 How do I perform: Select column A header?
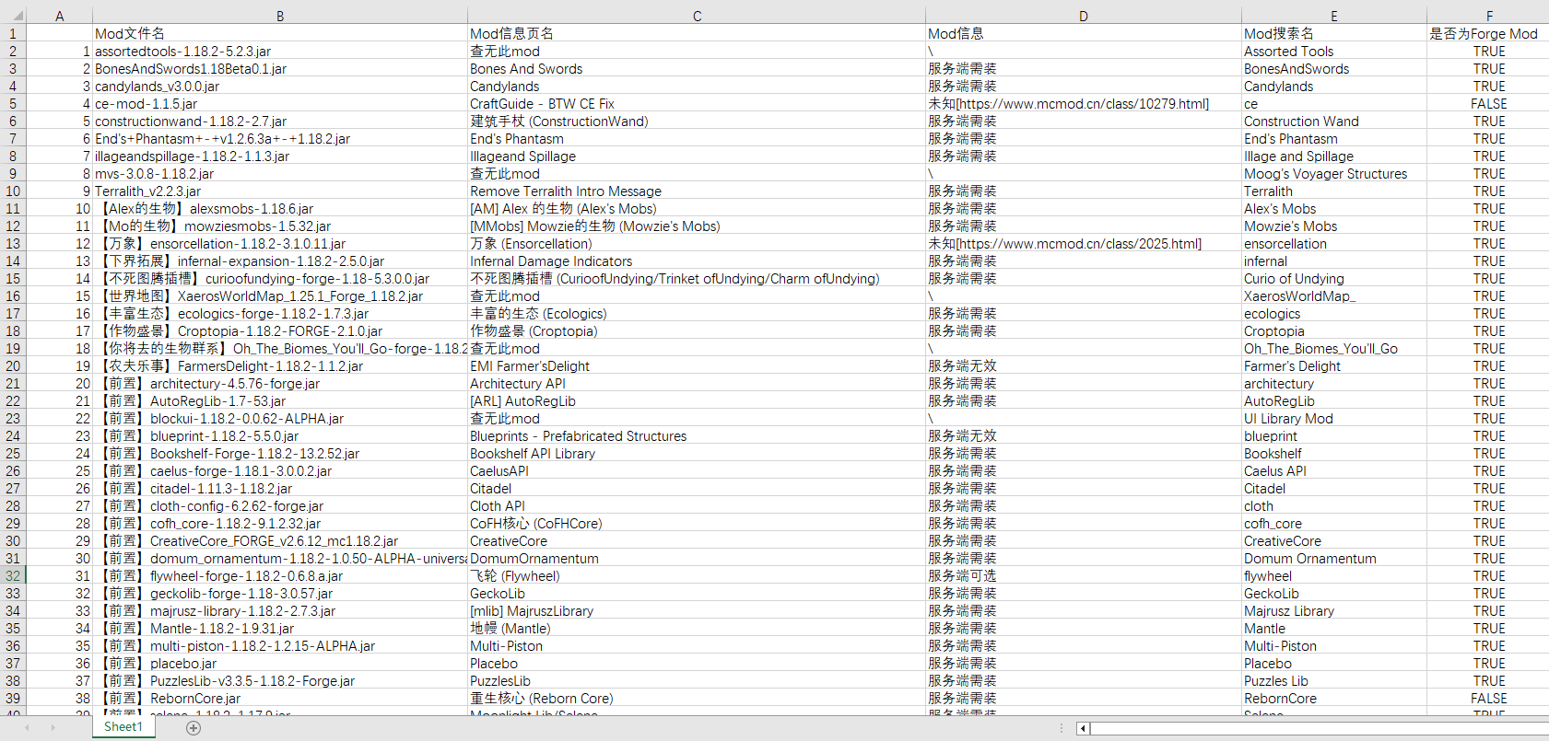pyautogui.click(x=60, y=16)
